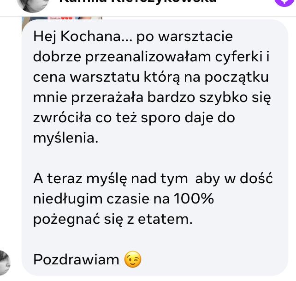296x281 pixels.
Task: Tap the text '100%' in the message
Action: click(194, 198)
